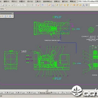Open the 项目(C) project menu
This screenshot has width=98, height=98.
(x=14, y=1)
